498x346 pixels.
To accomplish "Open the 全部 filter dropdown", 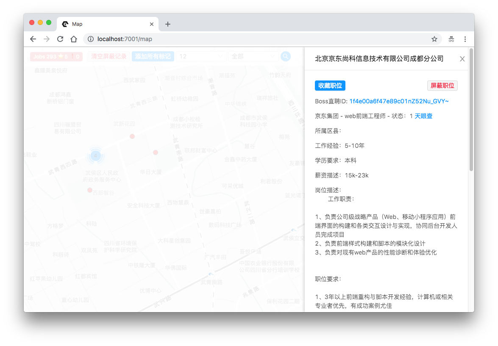I will [x=253, y=56].
